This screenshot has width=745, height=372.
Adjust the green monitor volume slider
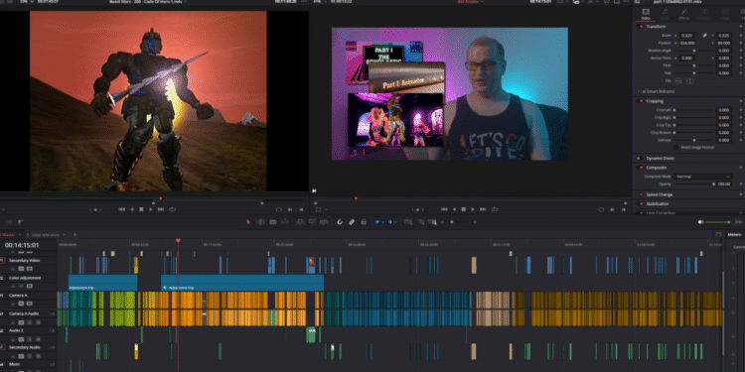pos(717,222)
